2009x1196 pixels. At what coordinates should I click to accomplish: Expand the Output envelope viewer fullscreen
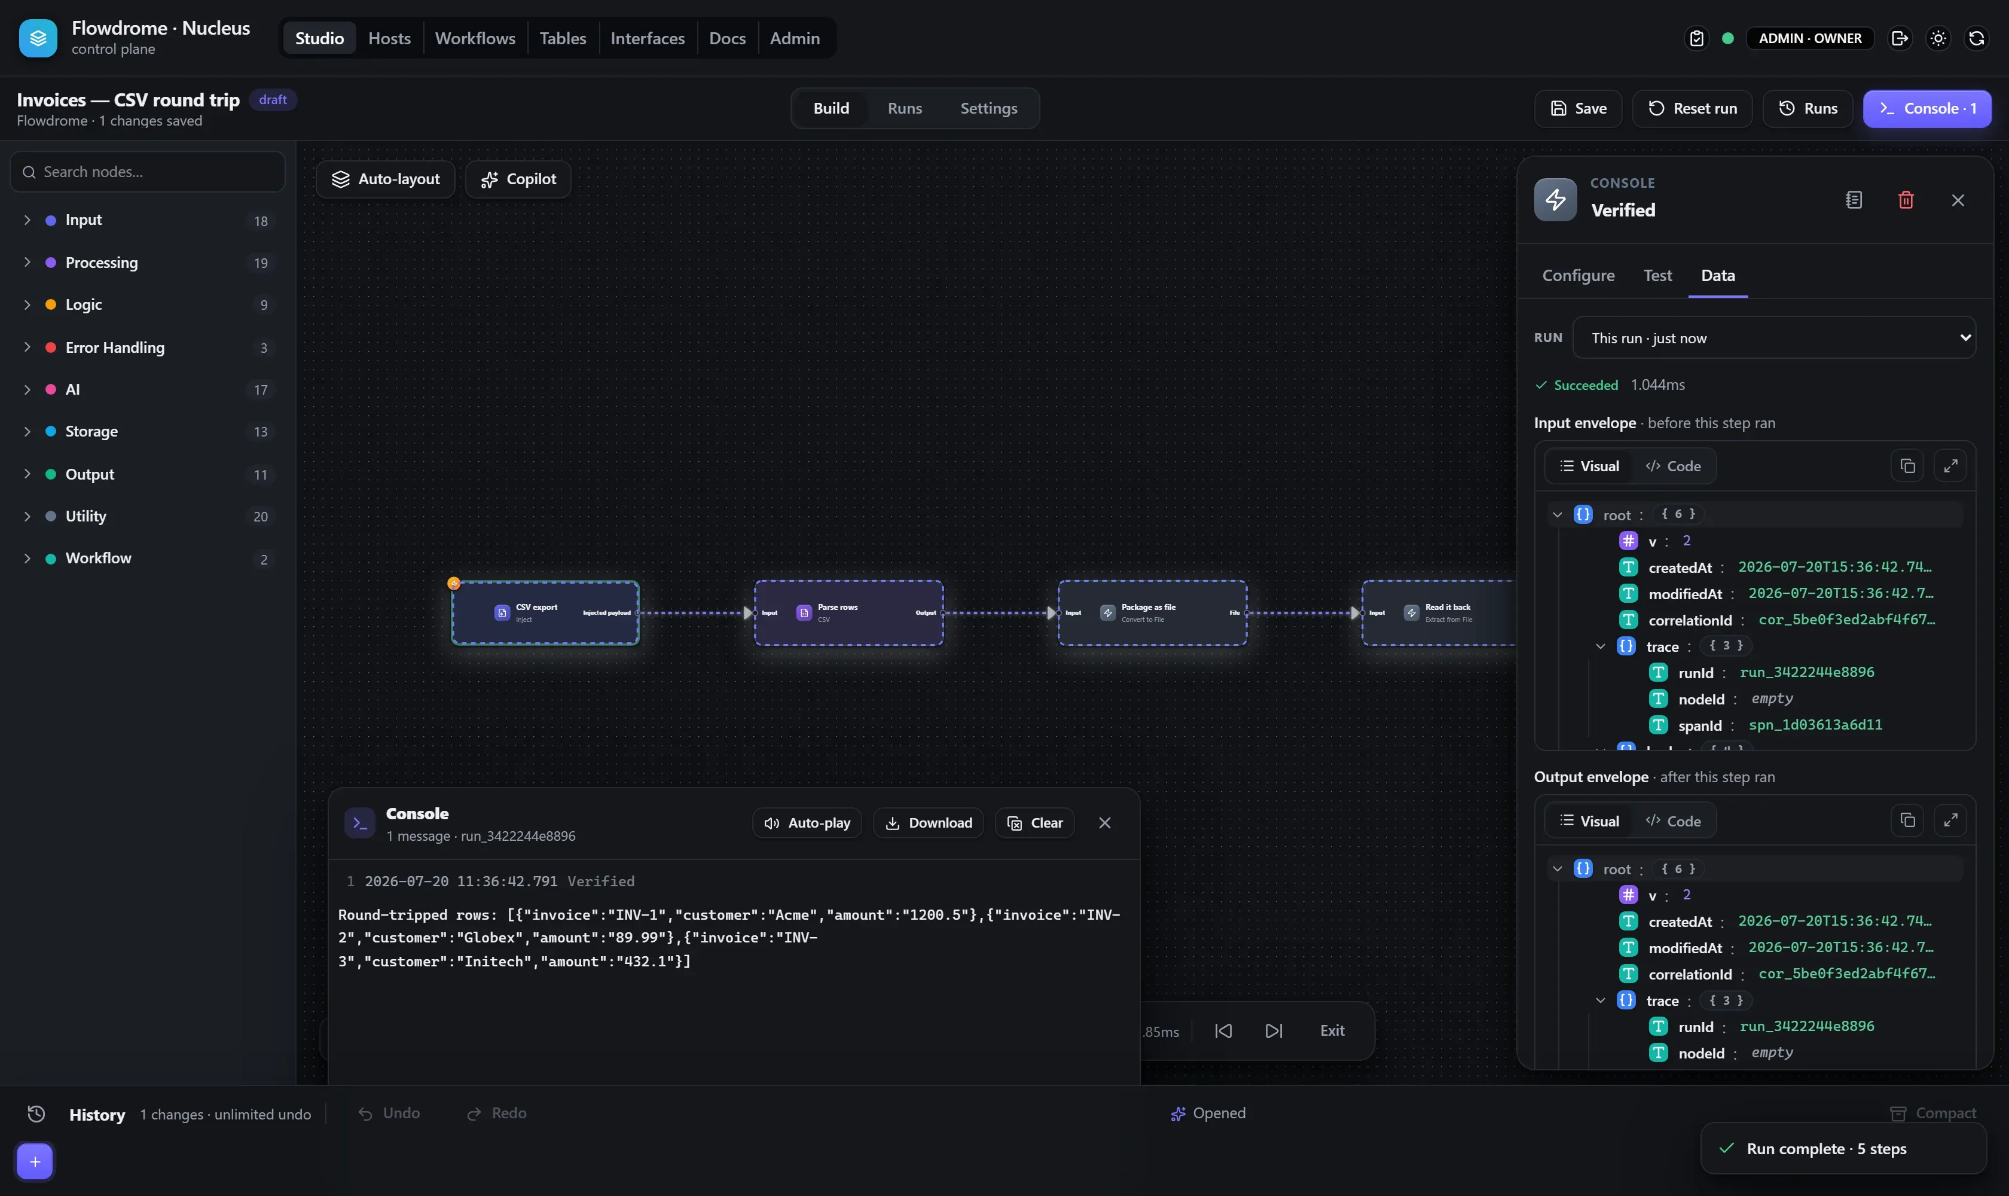tap(1950, 820)
